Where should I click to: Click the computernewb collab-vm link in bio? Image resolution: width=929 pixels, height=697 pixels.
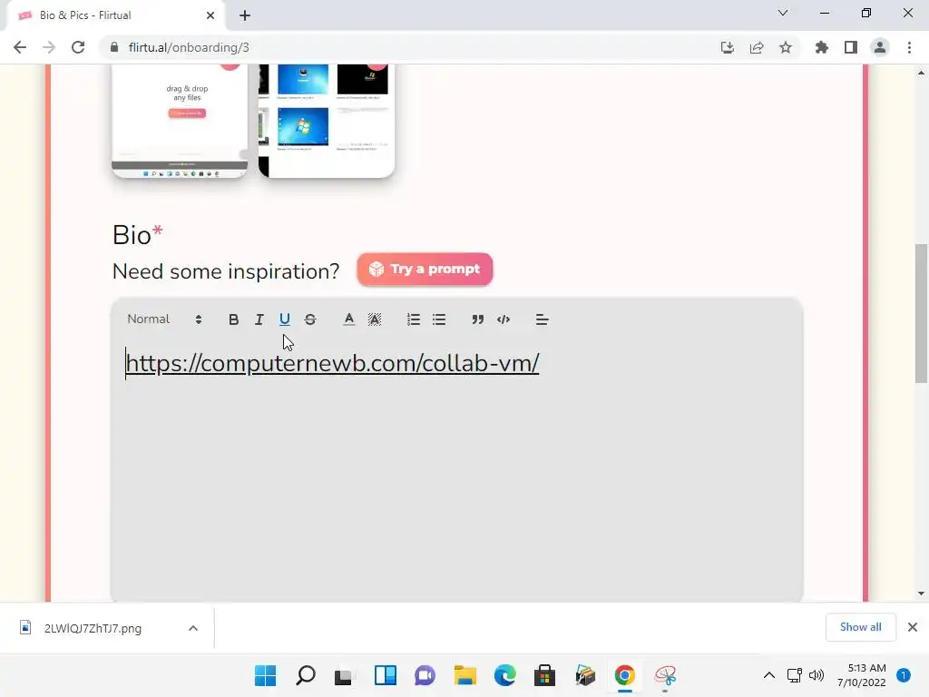pos(332,363)
